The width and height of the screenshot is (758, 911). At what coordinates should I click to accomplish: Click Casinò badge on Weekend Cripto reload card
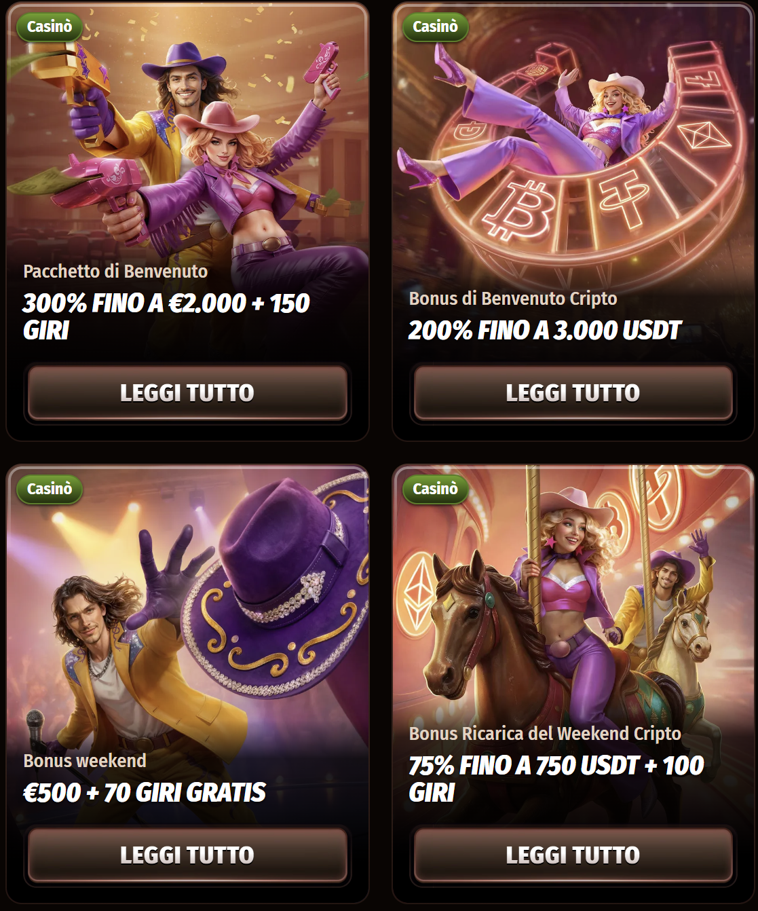click(436, 489)
